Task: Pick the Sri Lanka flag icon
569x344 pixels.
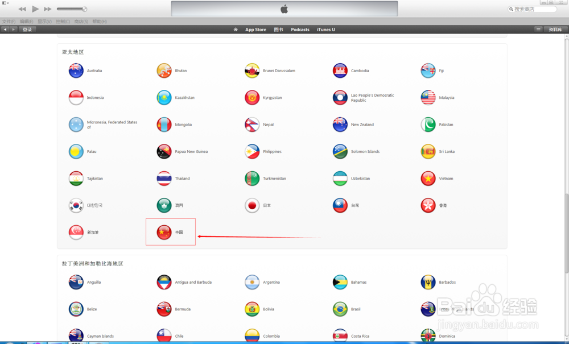Action: click(x=428, y=151)
